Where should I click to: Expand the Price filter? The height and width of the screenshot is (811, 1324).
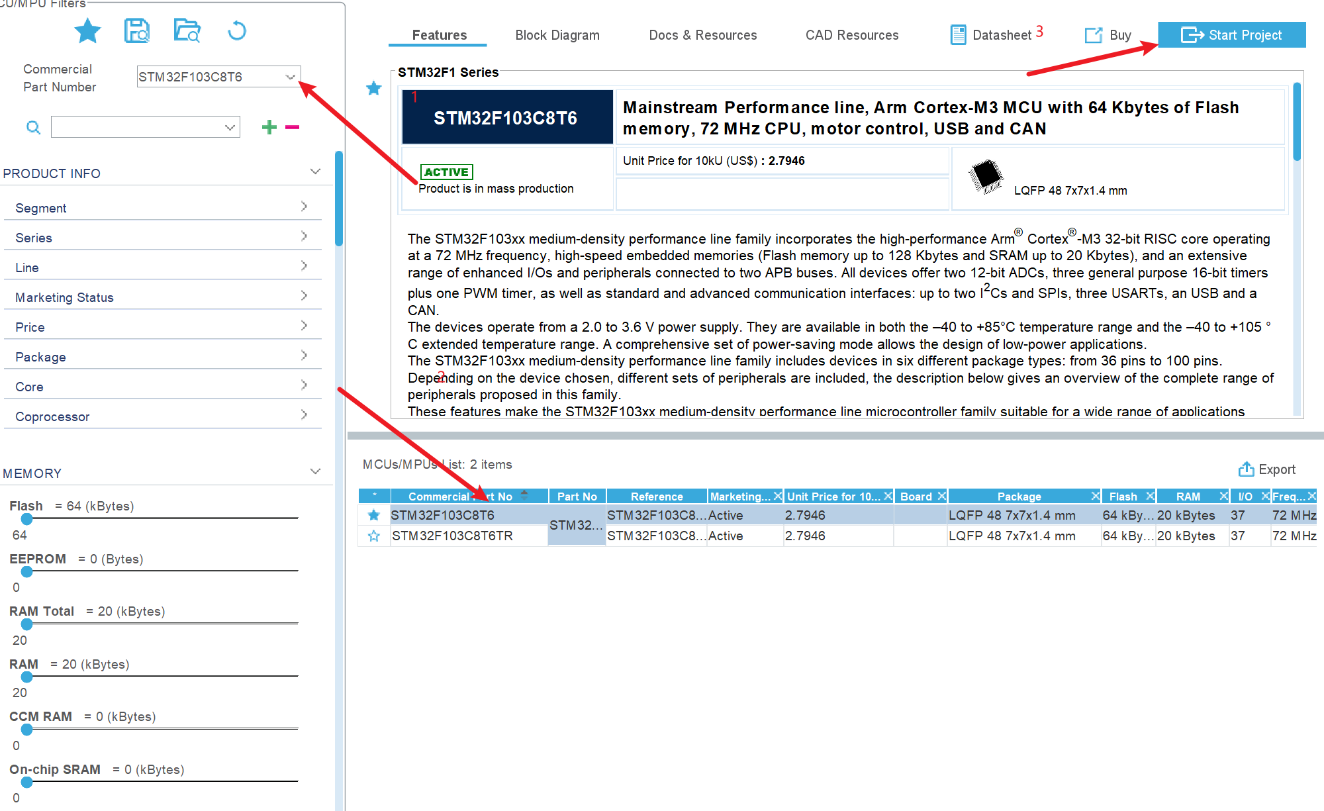click(304, 326)
